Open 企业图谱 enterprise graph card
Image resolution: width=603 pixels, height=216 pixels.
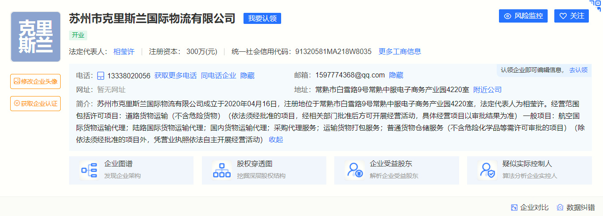131,170
